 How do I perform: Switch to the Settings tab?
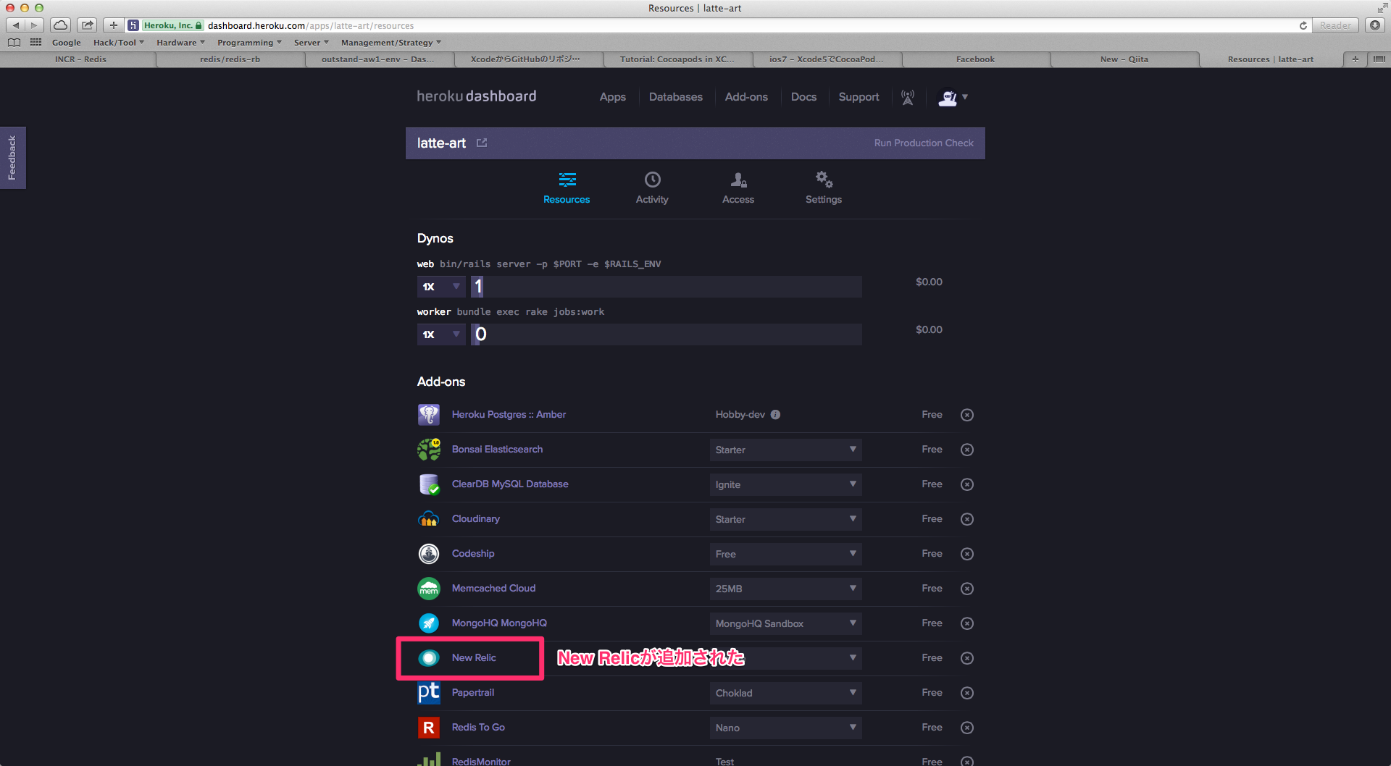[x=824, y=188]
